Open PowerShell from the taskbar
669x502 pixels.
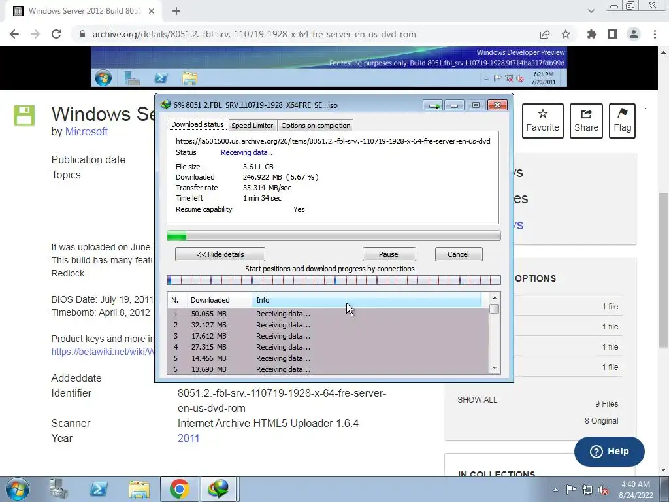(x=99, y=489)
